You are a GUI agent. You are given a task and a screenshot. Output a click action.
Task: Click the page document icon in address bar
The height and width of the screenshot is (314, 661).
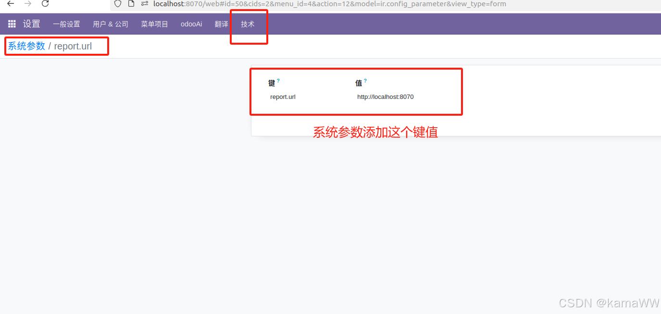click(130, 4)
